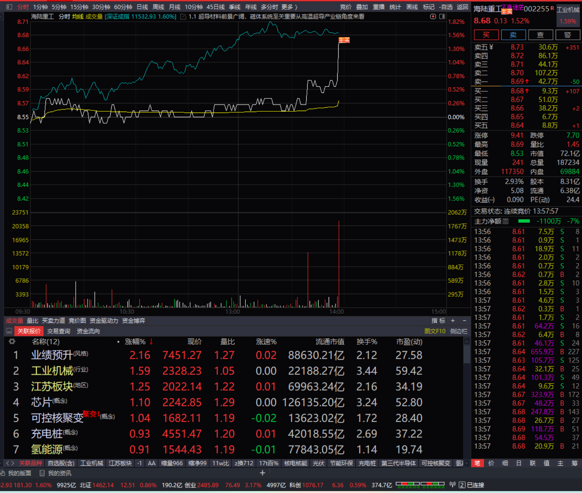
Task: Select the 主 view icon
Action: point(560,463)
